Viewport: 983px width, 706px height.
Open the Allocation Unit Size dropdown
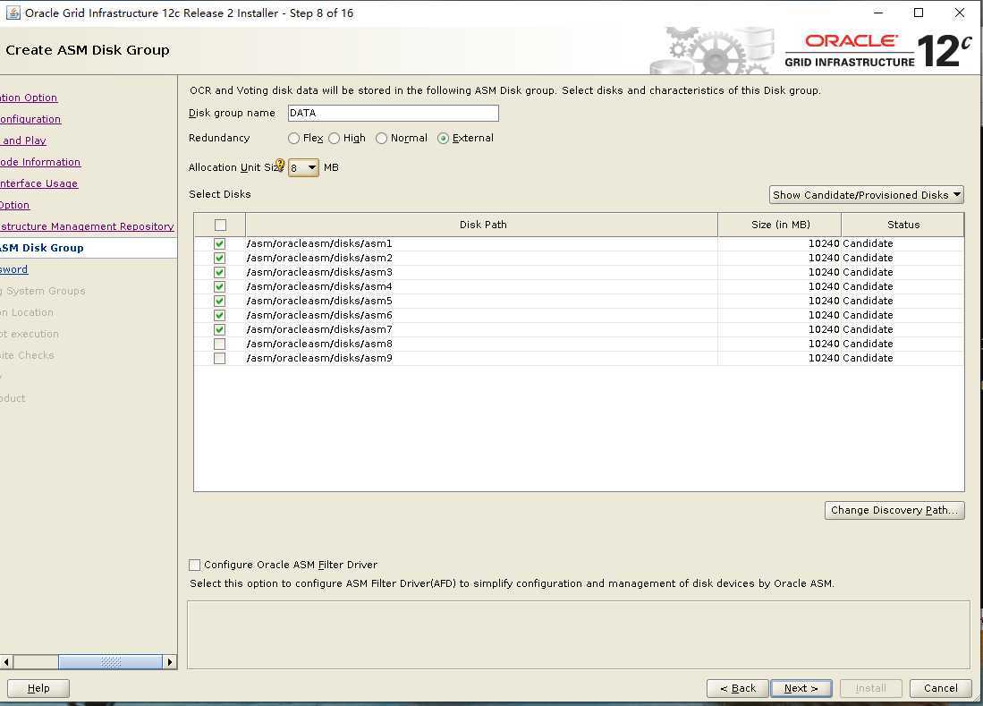click(x=303, y=167)
